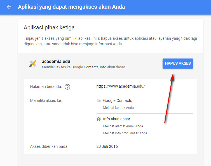Screen dimensions: 211x166
Task: Click 'Memiliki akses ke Google Contacts, info akun dasar'
Action: click(x=83, y=67)
